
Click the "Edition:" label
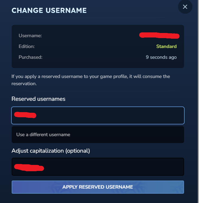click(27, 46)
